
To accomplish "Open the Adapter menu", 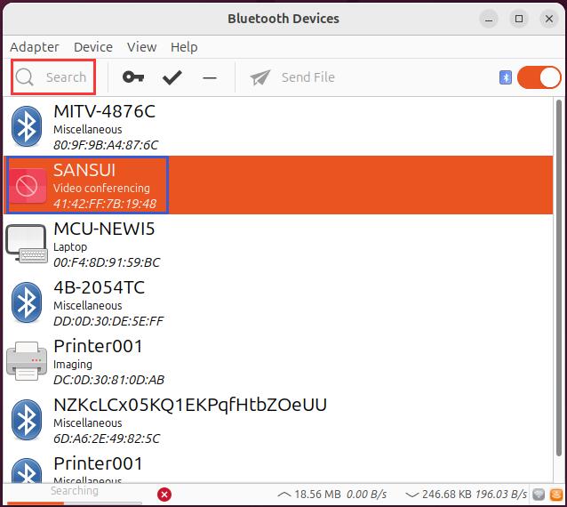I will pyautogui.click(x=35, y=47).
